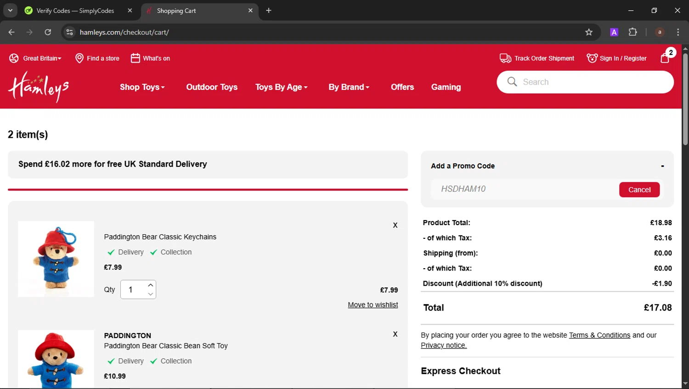The height and width of the screenshot is (389, 689).
Task: Click the Sign In bear face icon
Action: pyautogui.click(x=592, y=58)
